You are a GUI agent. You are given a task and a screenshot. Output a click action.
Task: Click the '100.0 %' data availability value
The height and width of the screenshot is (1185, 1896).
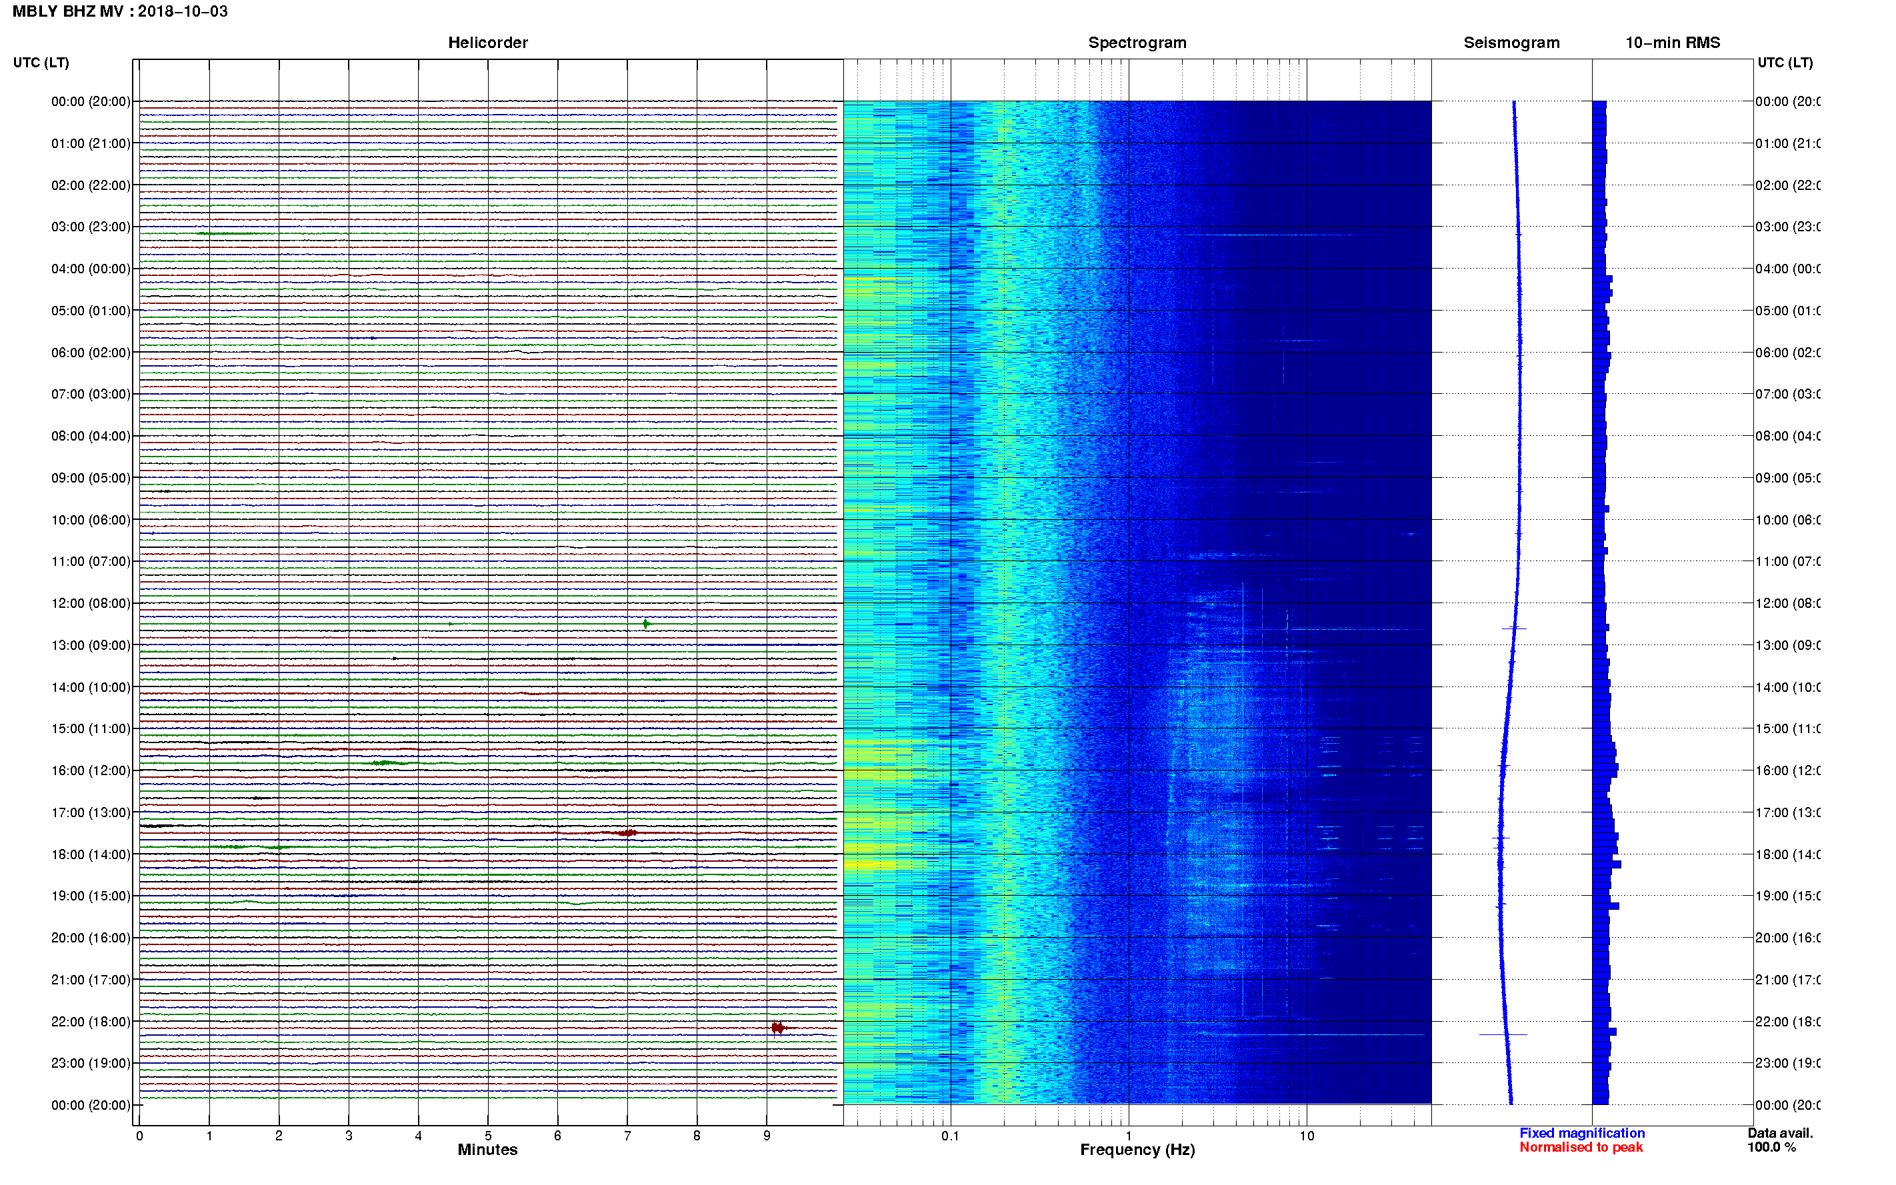(x=1771, y=1148)
